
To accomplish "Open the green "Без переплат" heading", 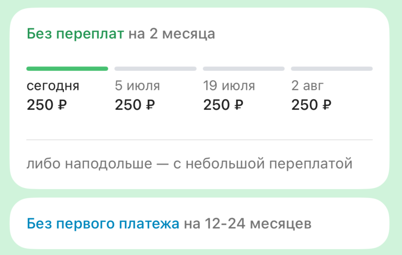I will [x=76, y=35].
